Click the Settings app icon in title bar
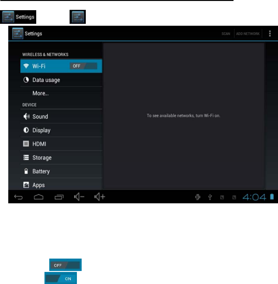 (x=18, y=33)
